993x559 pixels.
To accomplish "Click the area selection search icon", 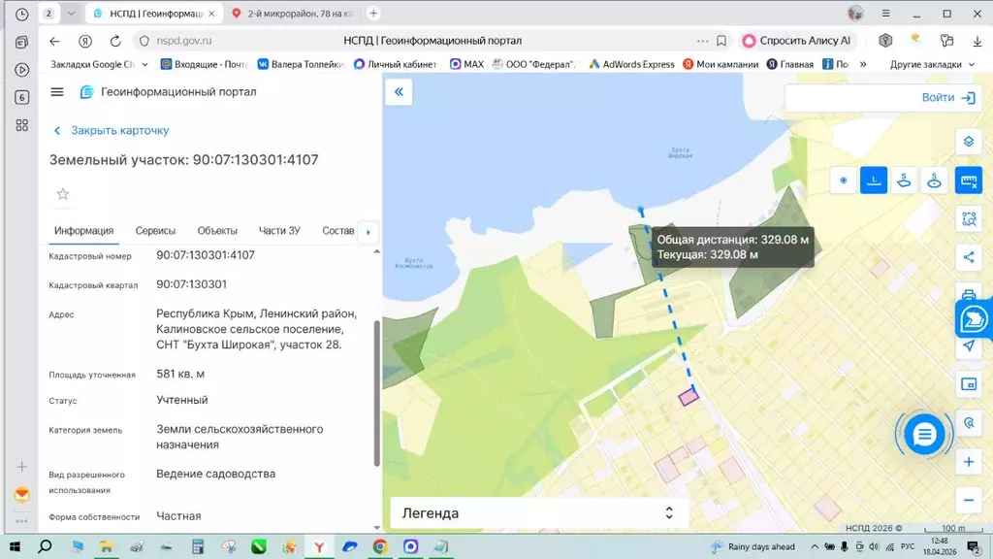I will tap(968, 219).
